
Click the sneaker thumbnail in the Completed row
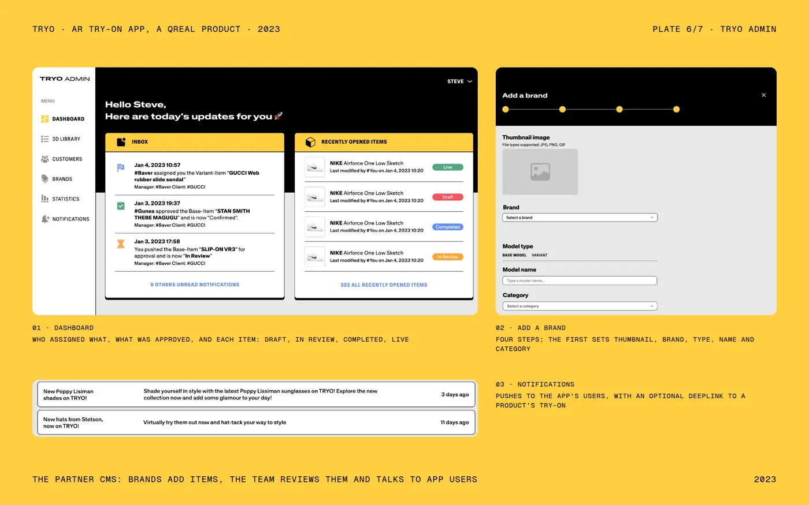(x=315, y=227)
